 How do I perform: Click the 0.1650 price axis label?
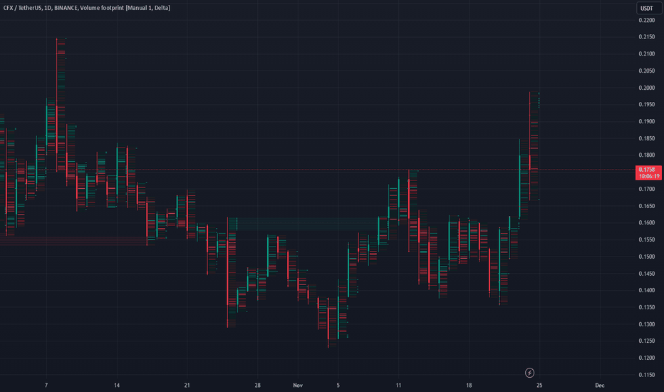point(647,206)
